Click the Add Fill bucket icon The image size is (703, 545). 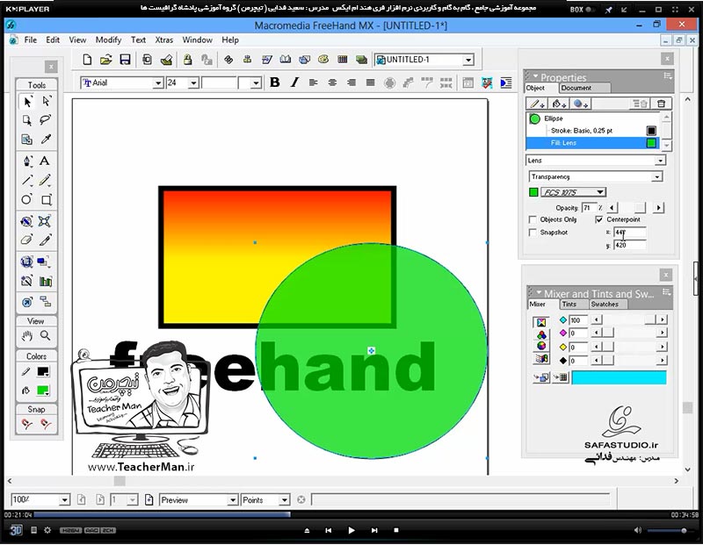pos(559,104)
